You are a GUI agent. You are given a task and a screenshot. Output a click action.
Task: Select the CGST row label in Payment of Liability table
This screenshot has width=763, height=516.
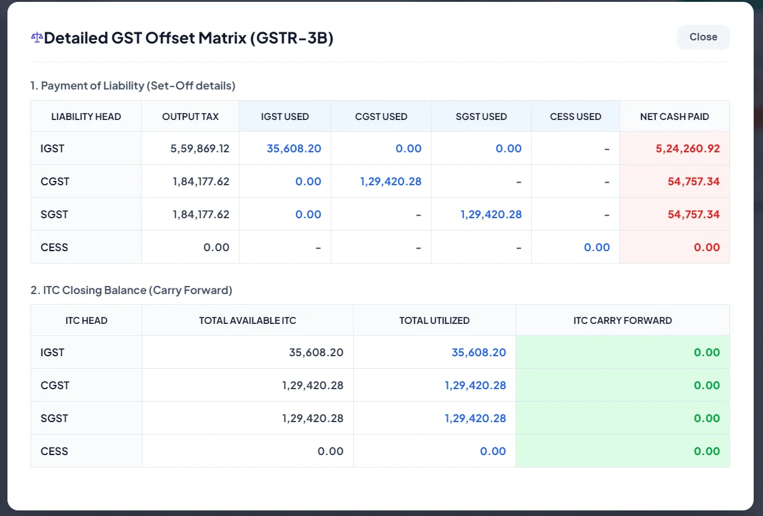pos(55,182)
